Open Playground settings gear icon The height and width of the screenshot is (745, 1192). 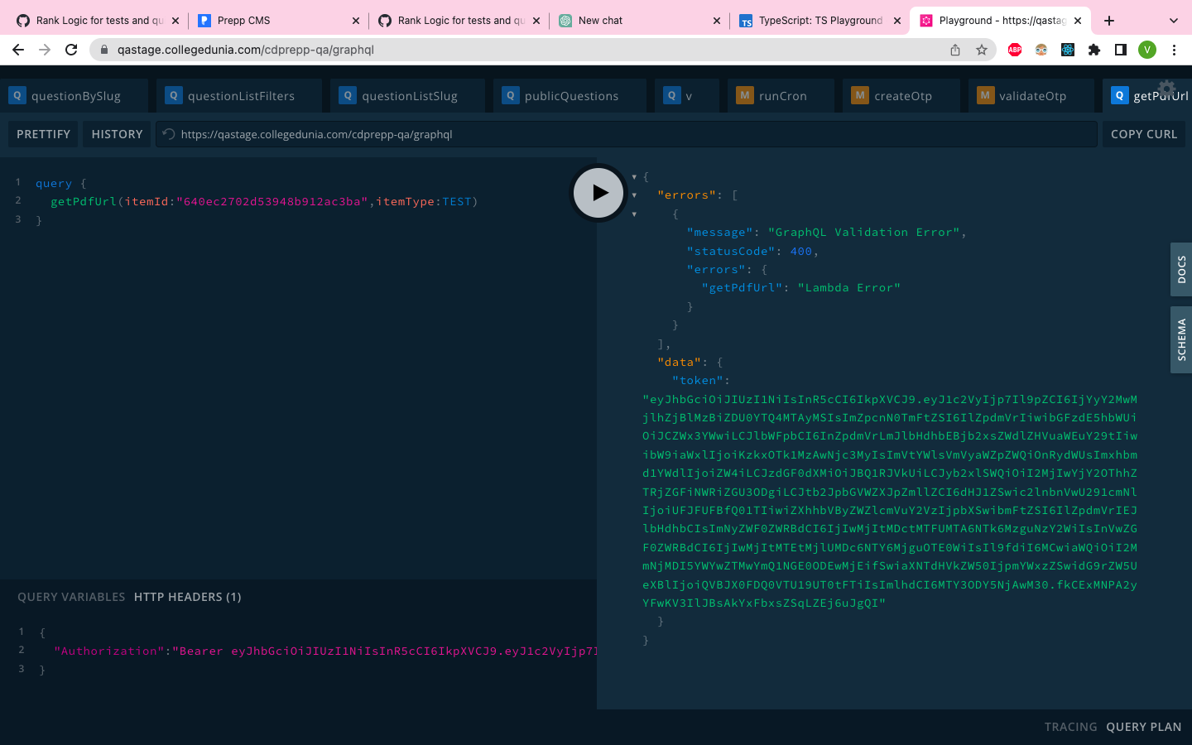point(1166,88)
